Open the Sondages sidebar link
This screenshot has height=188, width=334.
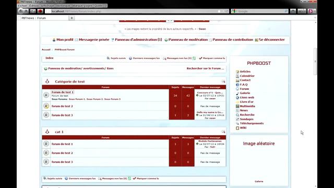(246, 119)
